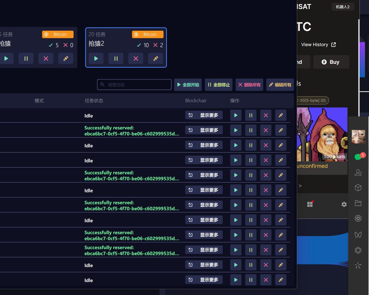
Task: Click 全部停止 to stop all tasks
Action: 219,85
